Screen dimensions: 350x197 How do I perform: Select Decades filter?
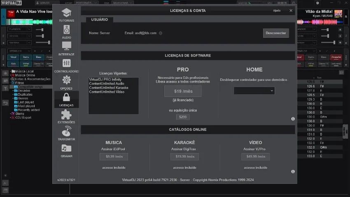coord(24,91)
